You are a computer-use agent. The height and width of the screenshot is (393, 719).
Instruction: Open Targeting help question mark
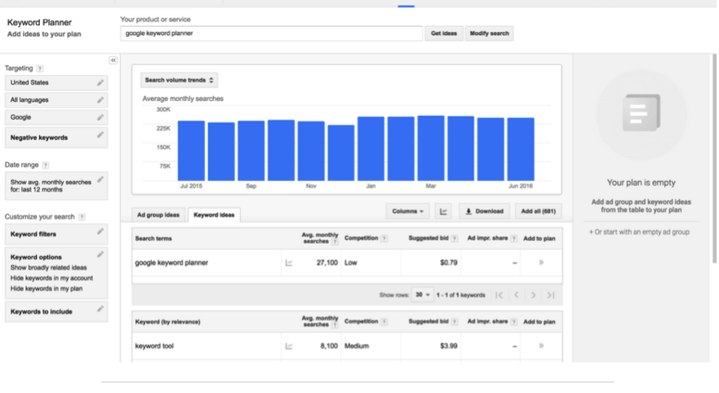coord(40,68)
